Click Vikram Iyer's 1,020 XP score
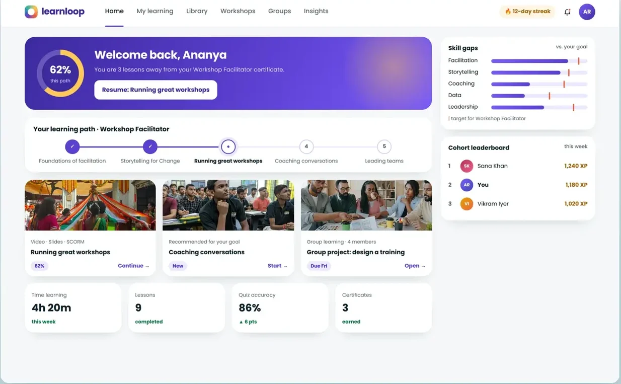The height and width of the screenshot is (384, 621). point(576,204)
